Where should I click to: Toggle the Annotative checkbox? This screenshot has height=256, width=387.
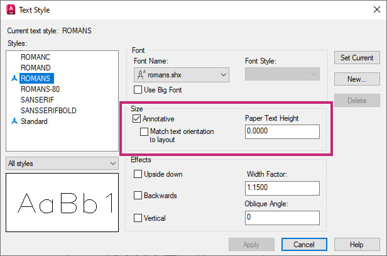[137, 118]
